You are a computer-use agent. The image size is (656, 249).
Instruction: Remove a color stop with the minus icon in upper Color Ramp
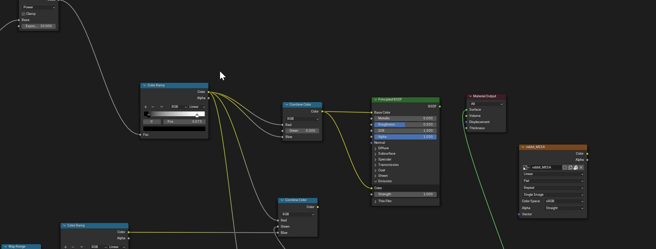point(153,106)
